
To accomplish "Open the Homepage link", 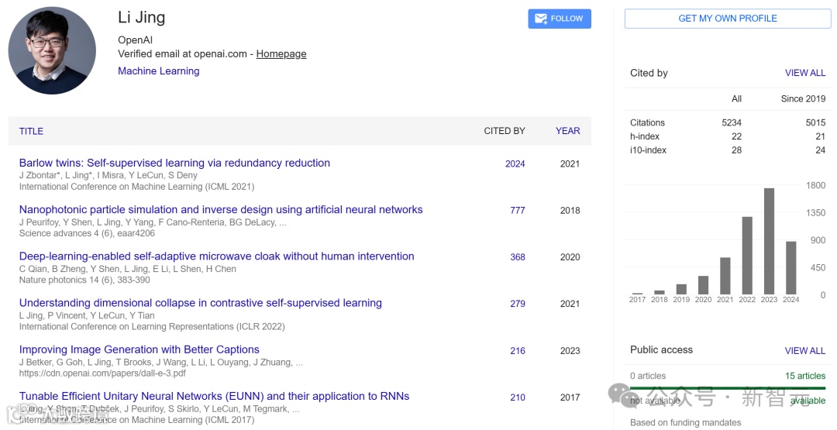I will pyautogui.click(x=281, y=54).
